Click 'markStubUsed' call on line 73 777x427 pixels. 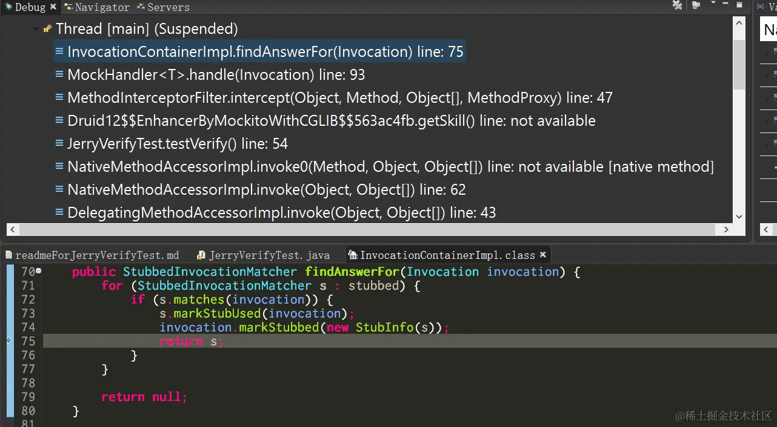217,313
